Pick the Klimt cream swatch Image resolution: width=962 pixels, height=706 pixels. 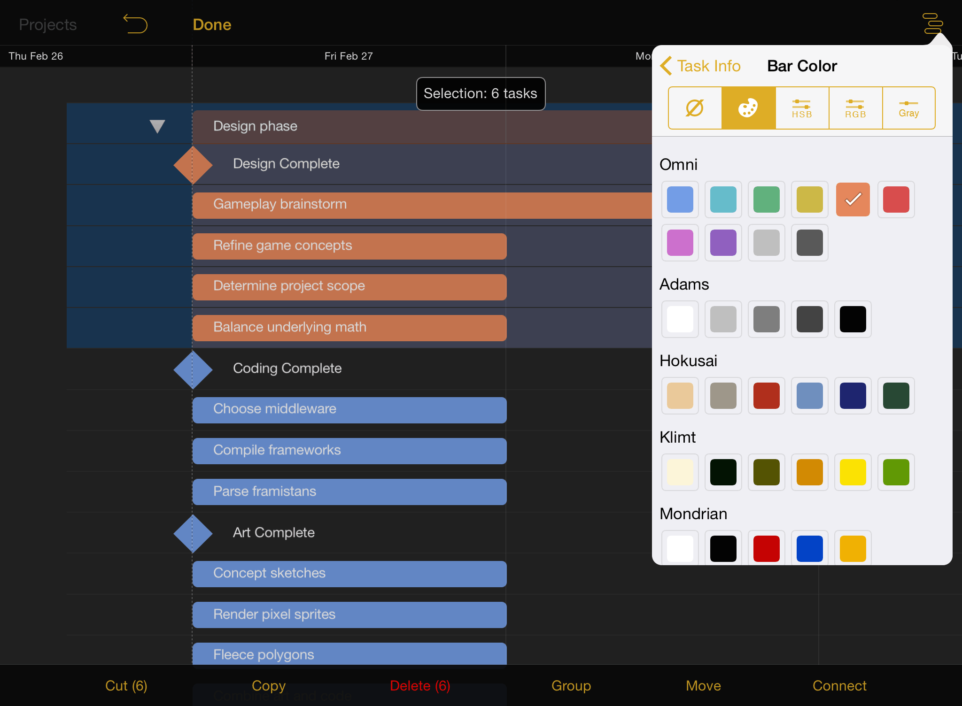(680, 472)
